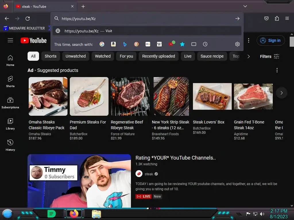Viewport: 294px width, 220px height.
Task: Open the New York Strip Steak product image
Action: (171, 96)
